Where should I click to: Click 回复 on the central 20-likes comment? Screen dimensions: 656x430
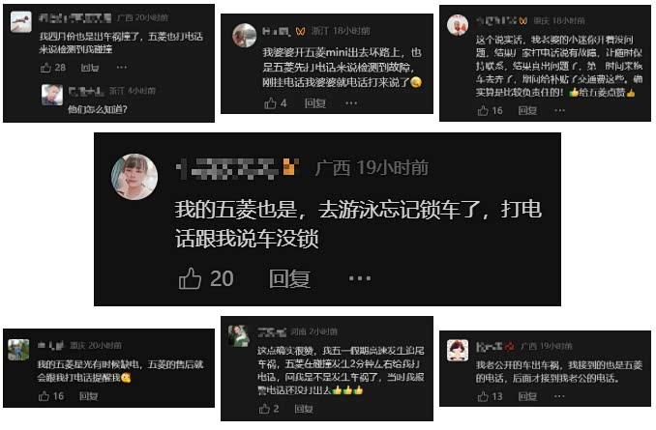point(289,278)
